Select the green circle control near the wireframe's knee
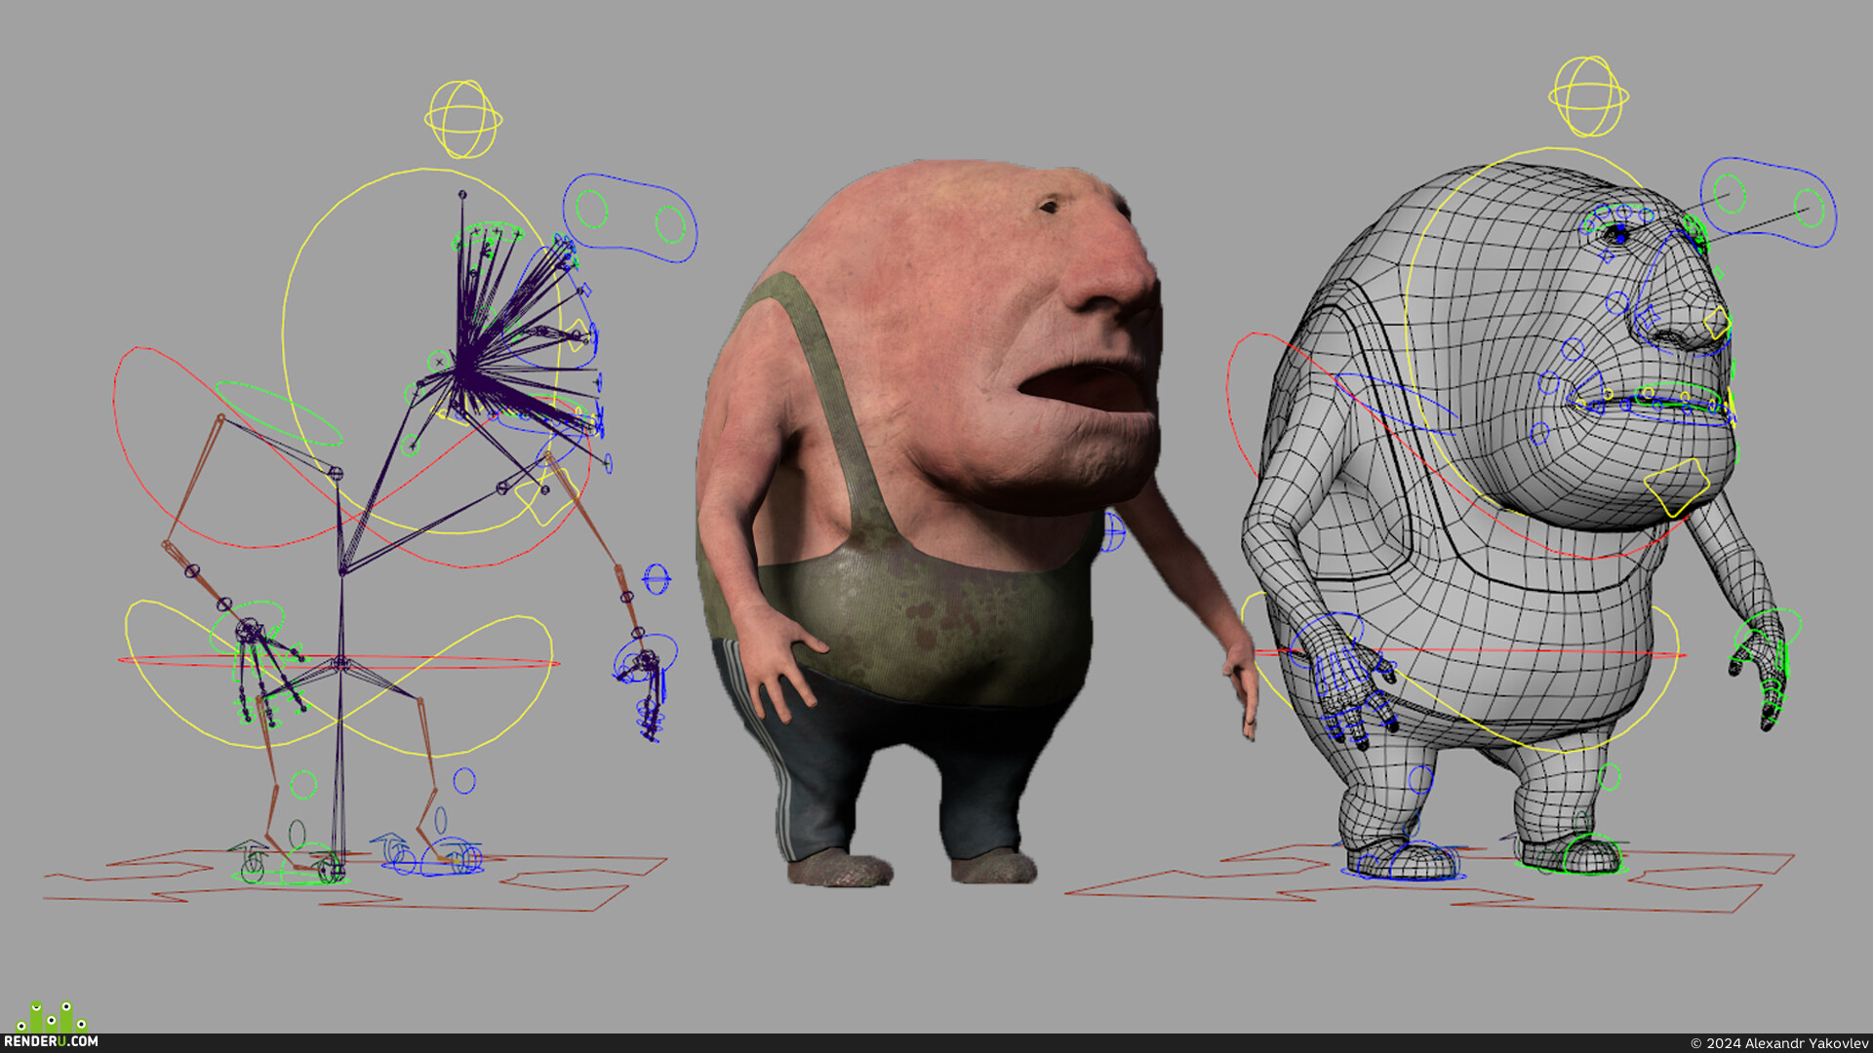The width and height of the screenshot is (1873, 1053). pos(1610,777)
